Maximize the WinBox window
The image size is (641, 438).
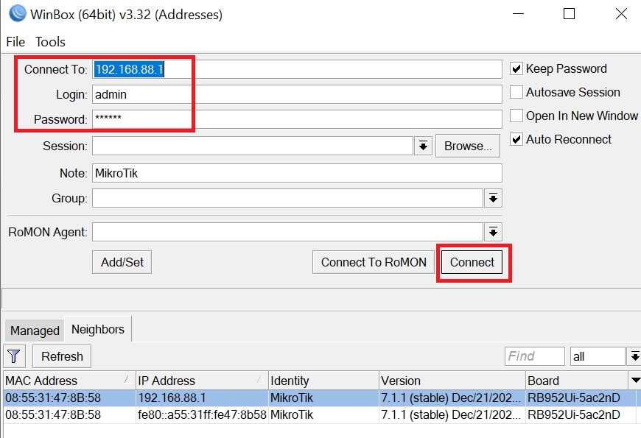[x=569, y=14]
